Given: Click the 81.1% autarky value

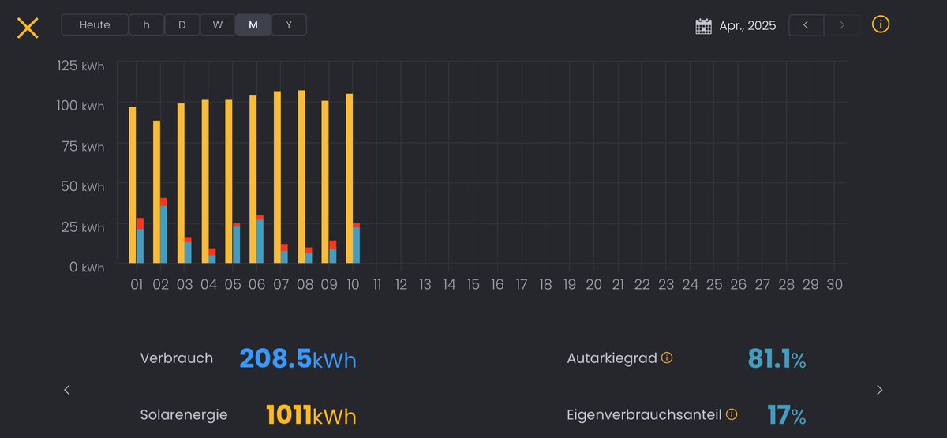Looking at the screenshot, I should coord(777,359).
